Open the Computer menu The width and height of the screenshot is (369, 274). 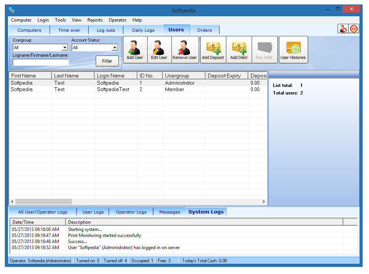tap(21, 20)
